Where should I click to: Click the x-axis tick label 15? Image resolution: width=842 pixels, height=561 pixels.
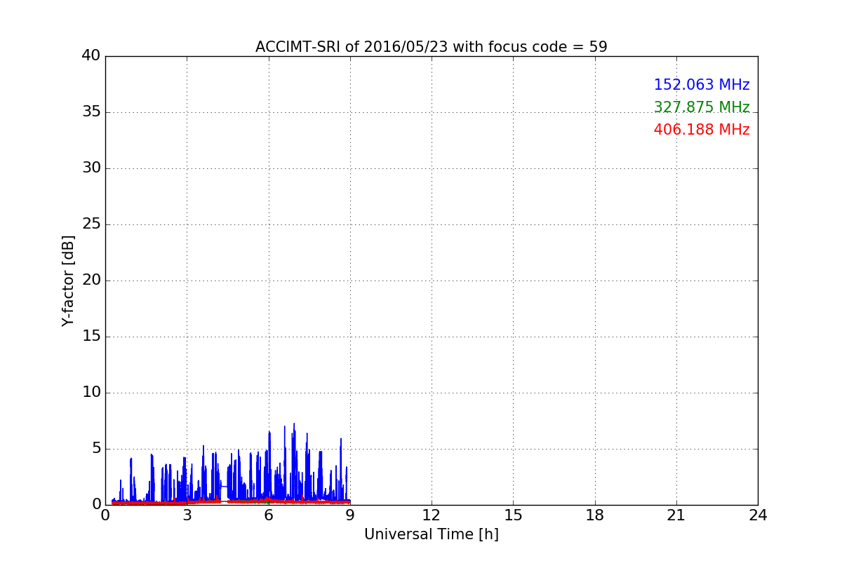click(x=513, y=515)
